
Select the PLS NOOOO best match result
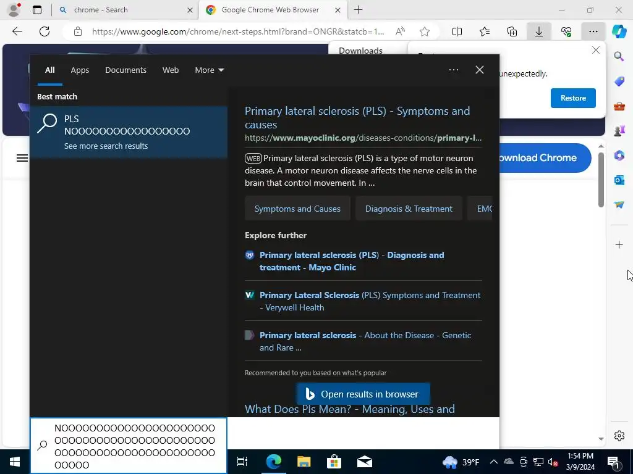(x=129, y=132)
